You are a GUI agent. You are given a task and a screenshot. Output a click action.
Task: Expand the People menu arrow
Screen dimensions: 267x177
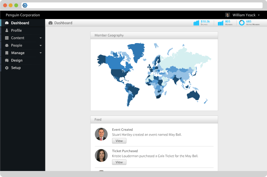click(x=40, y=45)
